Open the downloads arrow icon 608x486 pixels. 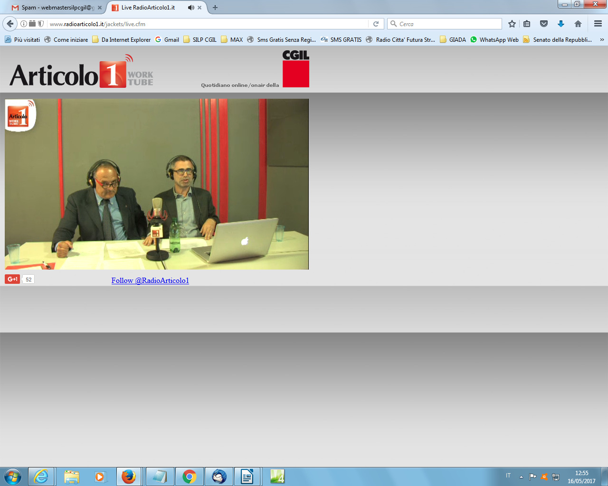[x=560, y=24]
